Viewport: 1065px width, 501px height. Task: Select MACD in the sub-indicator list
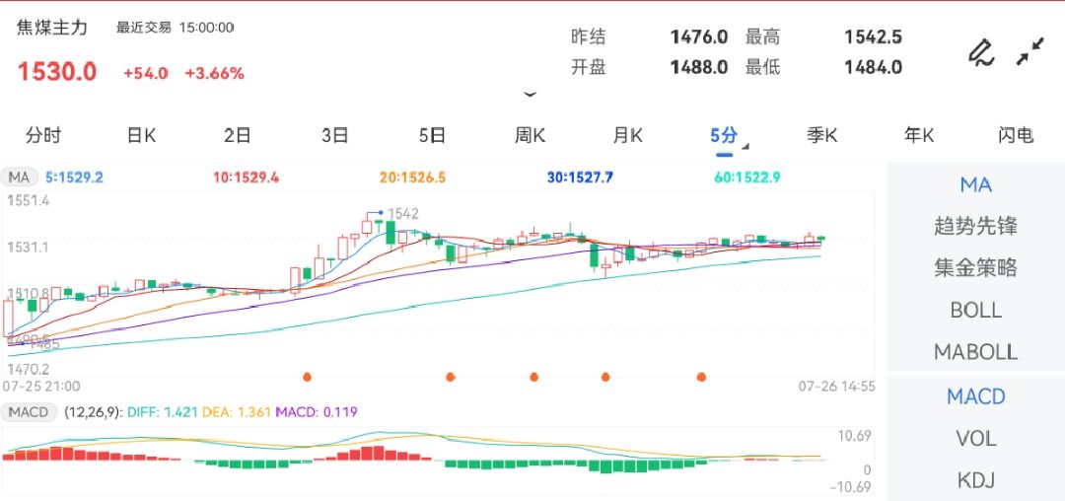tap(976, 396)
